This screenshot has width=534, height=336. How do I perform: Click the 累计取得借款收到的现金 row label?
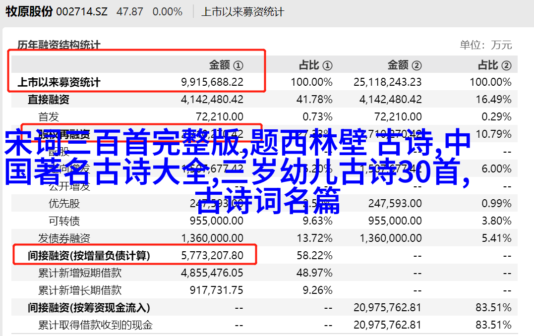[95, 326]
